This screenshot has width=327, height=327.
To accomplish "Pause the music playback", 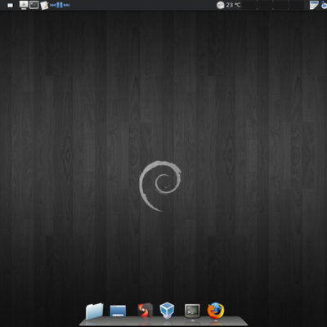I will pos(60,5).
